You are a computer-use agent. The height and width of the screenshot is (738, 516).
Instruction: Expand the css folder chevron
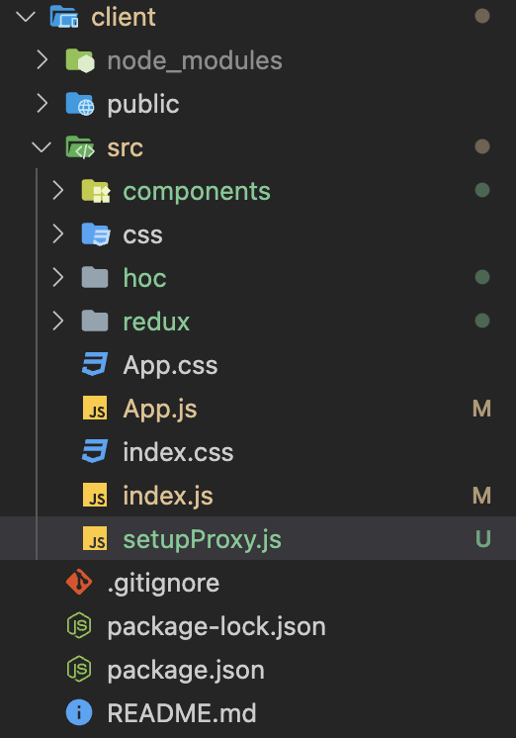(58, 233)
